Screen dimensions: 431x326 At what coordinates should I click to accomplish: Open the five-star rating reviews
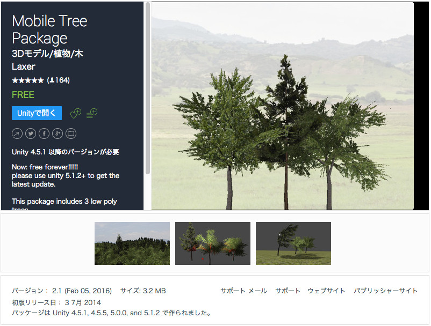(x=28, y=80)
